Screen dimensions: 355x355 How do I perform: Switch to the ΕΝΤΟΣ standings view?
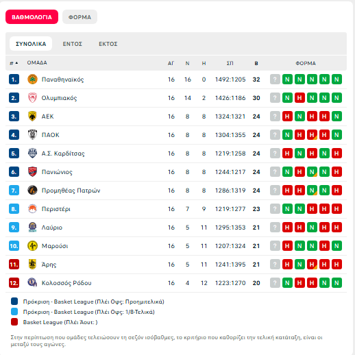click(73, 44)
